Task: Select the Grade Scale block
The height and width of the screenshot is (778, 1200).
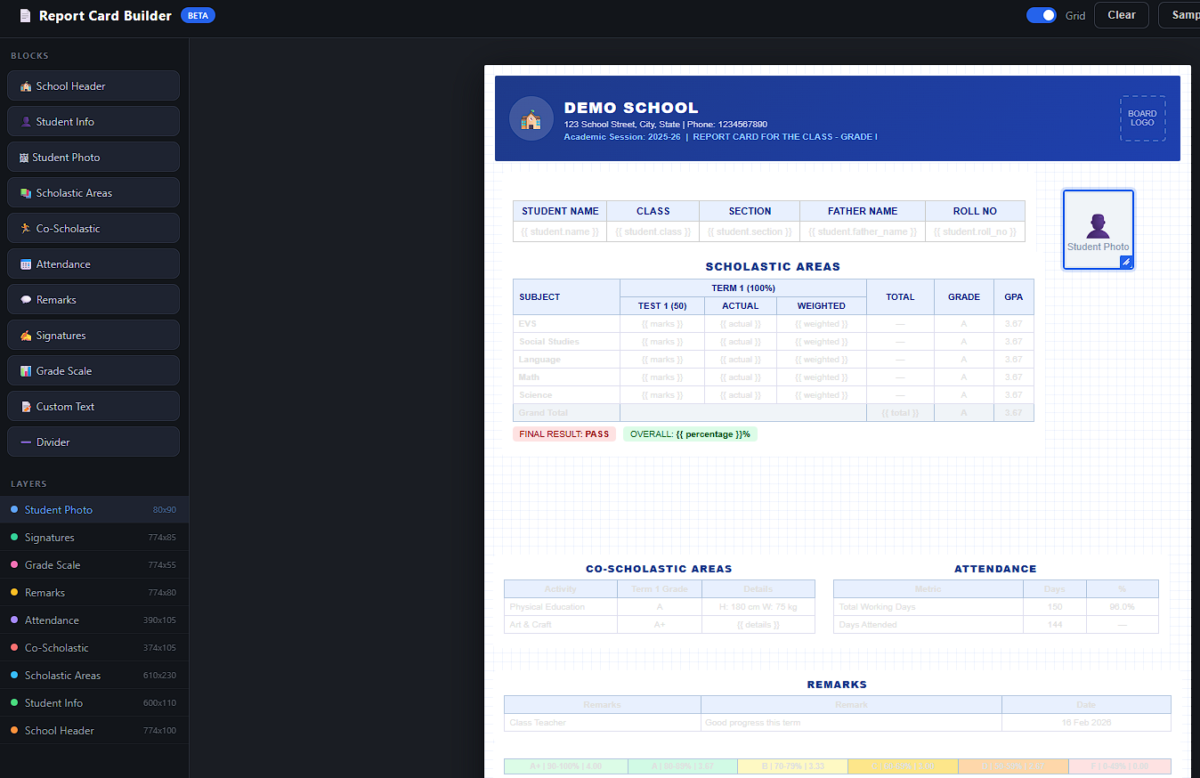Action: pos(93,370)
